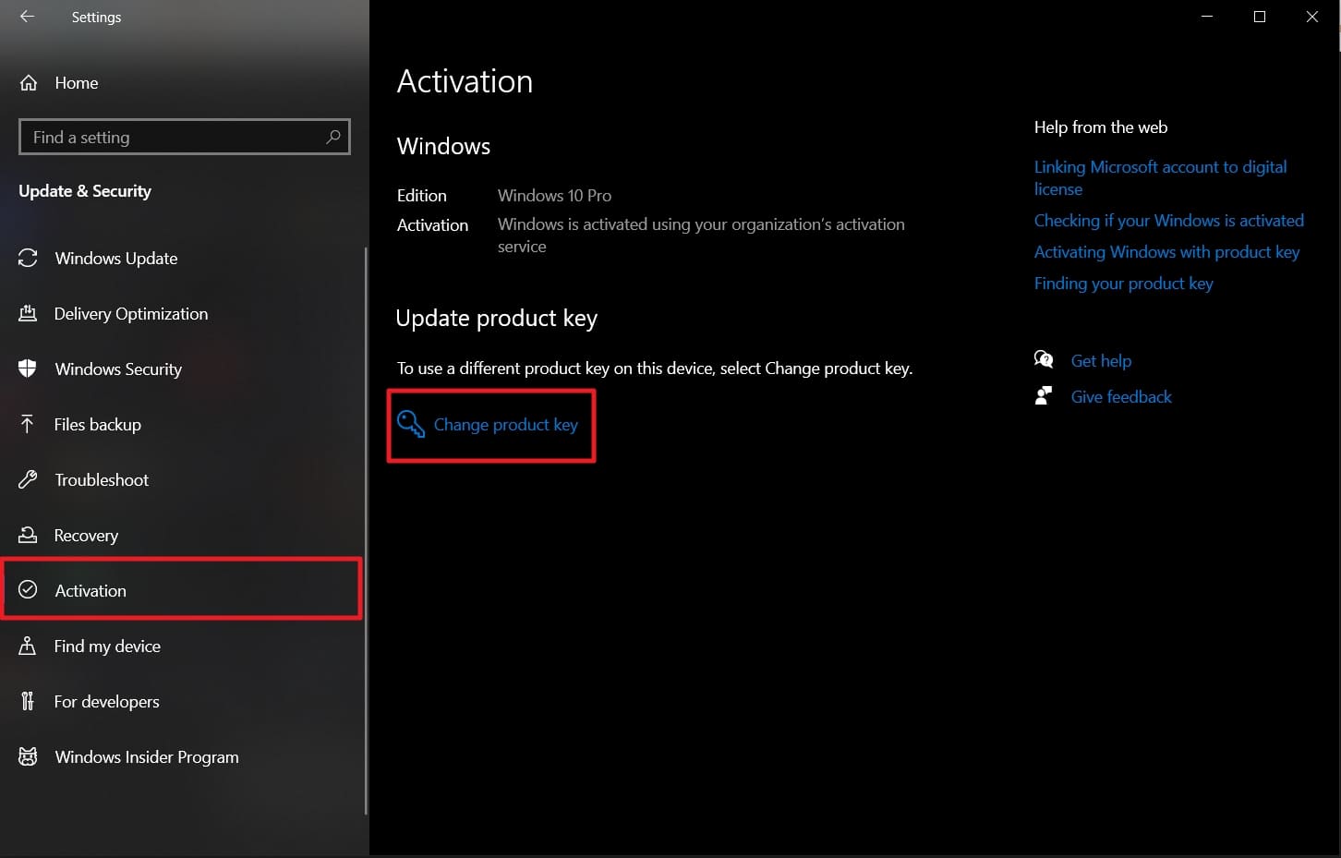1341x858 pixels.
Task: Click the Delivery Optimization icon
Action: 28,313
